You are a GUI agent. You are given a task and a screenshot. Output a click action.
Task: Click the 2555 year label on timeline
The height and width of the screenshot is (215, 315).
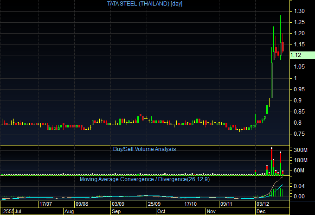pos(8,211)
